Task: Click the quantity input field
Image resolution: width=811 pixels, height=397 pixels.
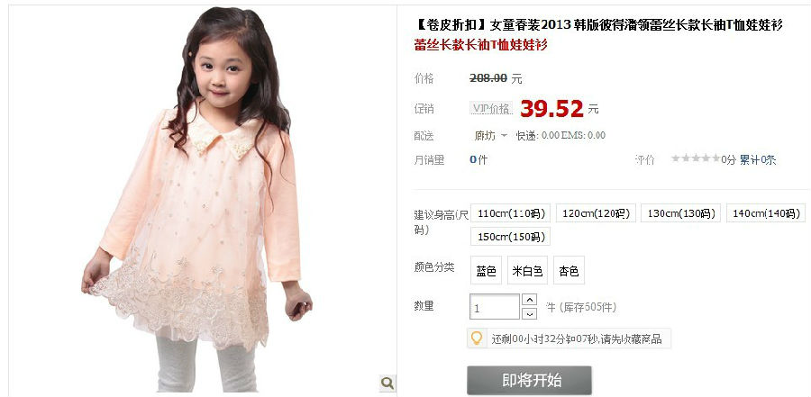Action: [495, 307]
